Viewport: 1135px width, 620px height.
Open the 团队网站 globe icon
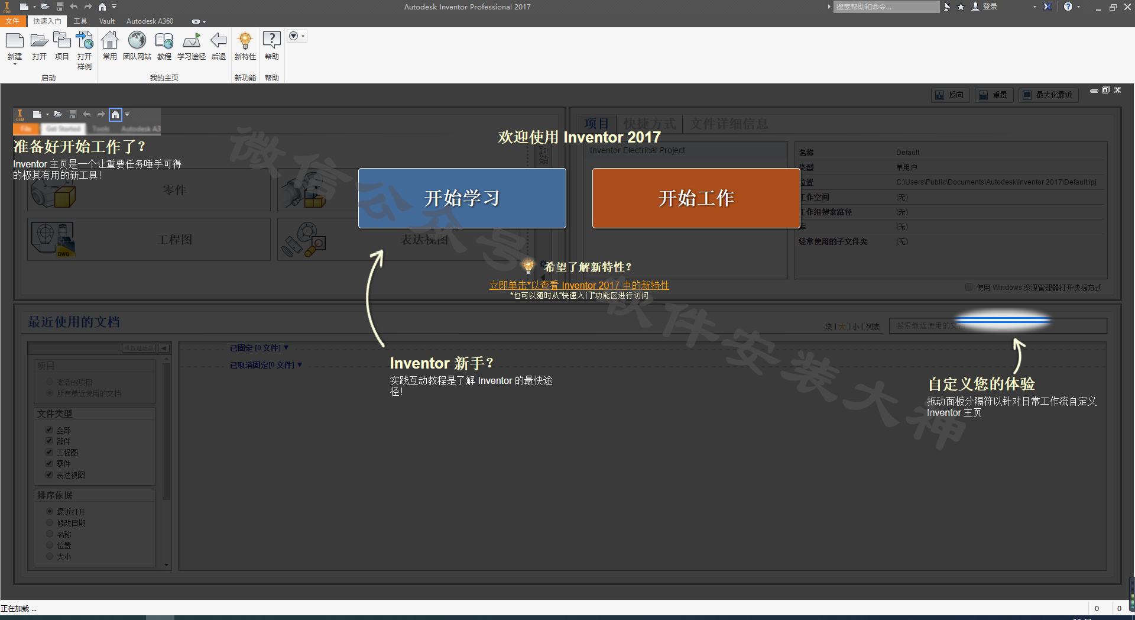tap(137, 41)
